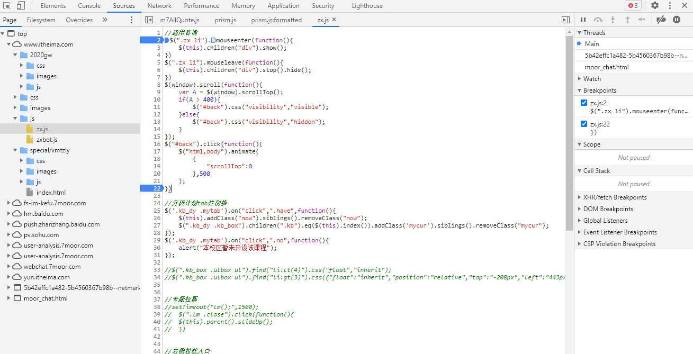Set breakpoint on line 25 number
The width and height of the screenshot is (693, 354).
157,211
